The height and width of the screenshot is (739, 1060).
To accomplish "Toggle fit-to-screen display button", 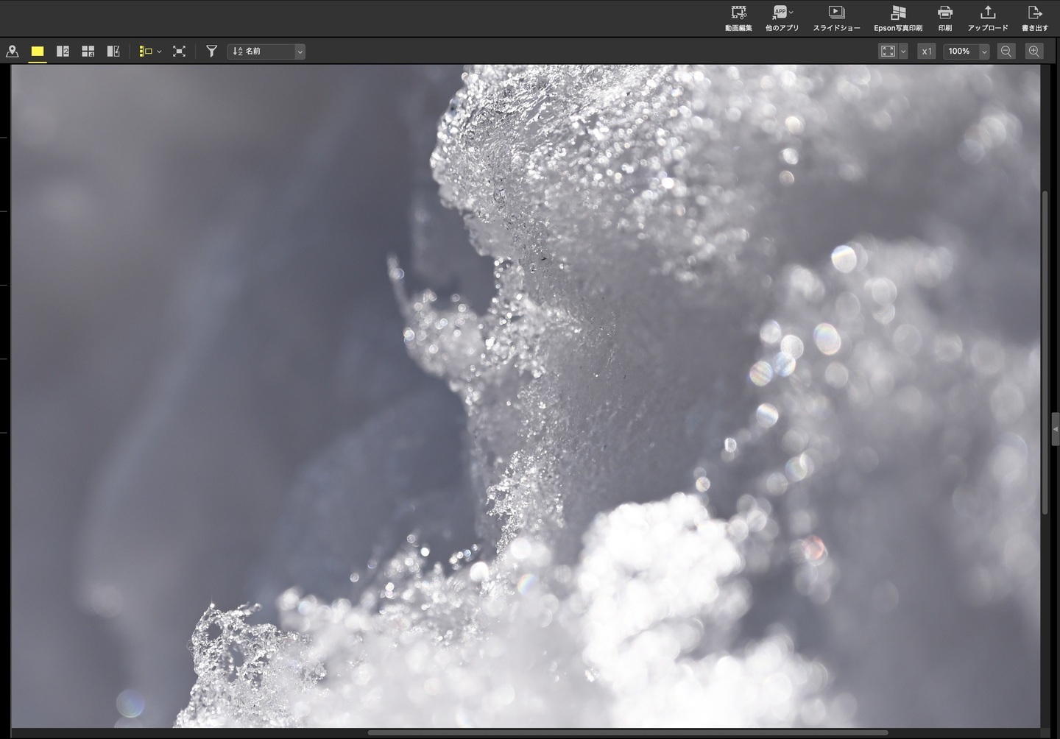I will pos(888,52).
